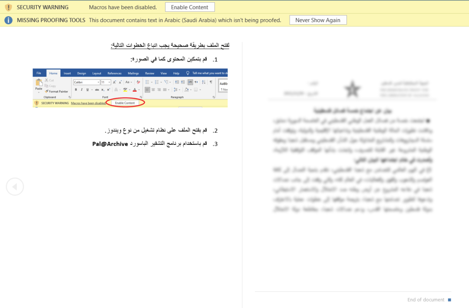Go to previous page with left arrow
469x308 pixels.
click(x=15, y=187)
